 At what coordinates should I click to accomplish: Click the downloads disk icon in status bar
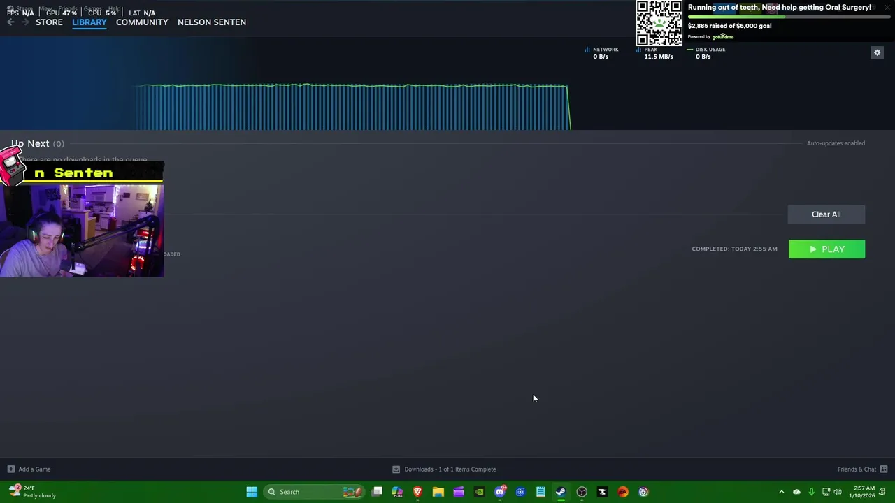[396, 469]
